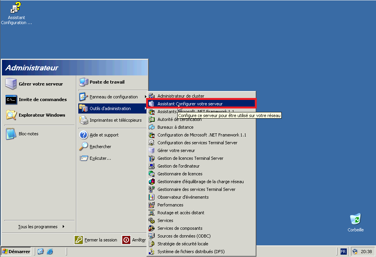The height and width of the screenshot is (257, 376).
Task: Launch Invite de commandes from its icon
Action: coord(11,100)
